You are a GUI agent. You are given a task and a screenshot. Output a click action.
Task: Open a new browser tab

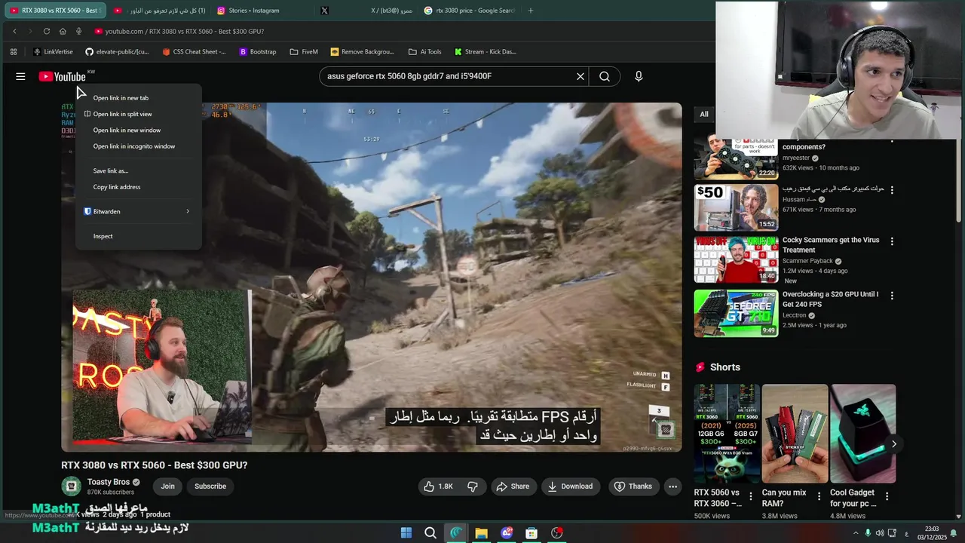tap(531, 11)
